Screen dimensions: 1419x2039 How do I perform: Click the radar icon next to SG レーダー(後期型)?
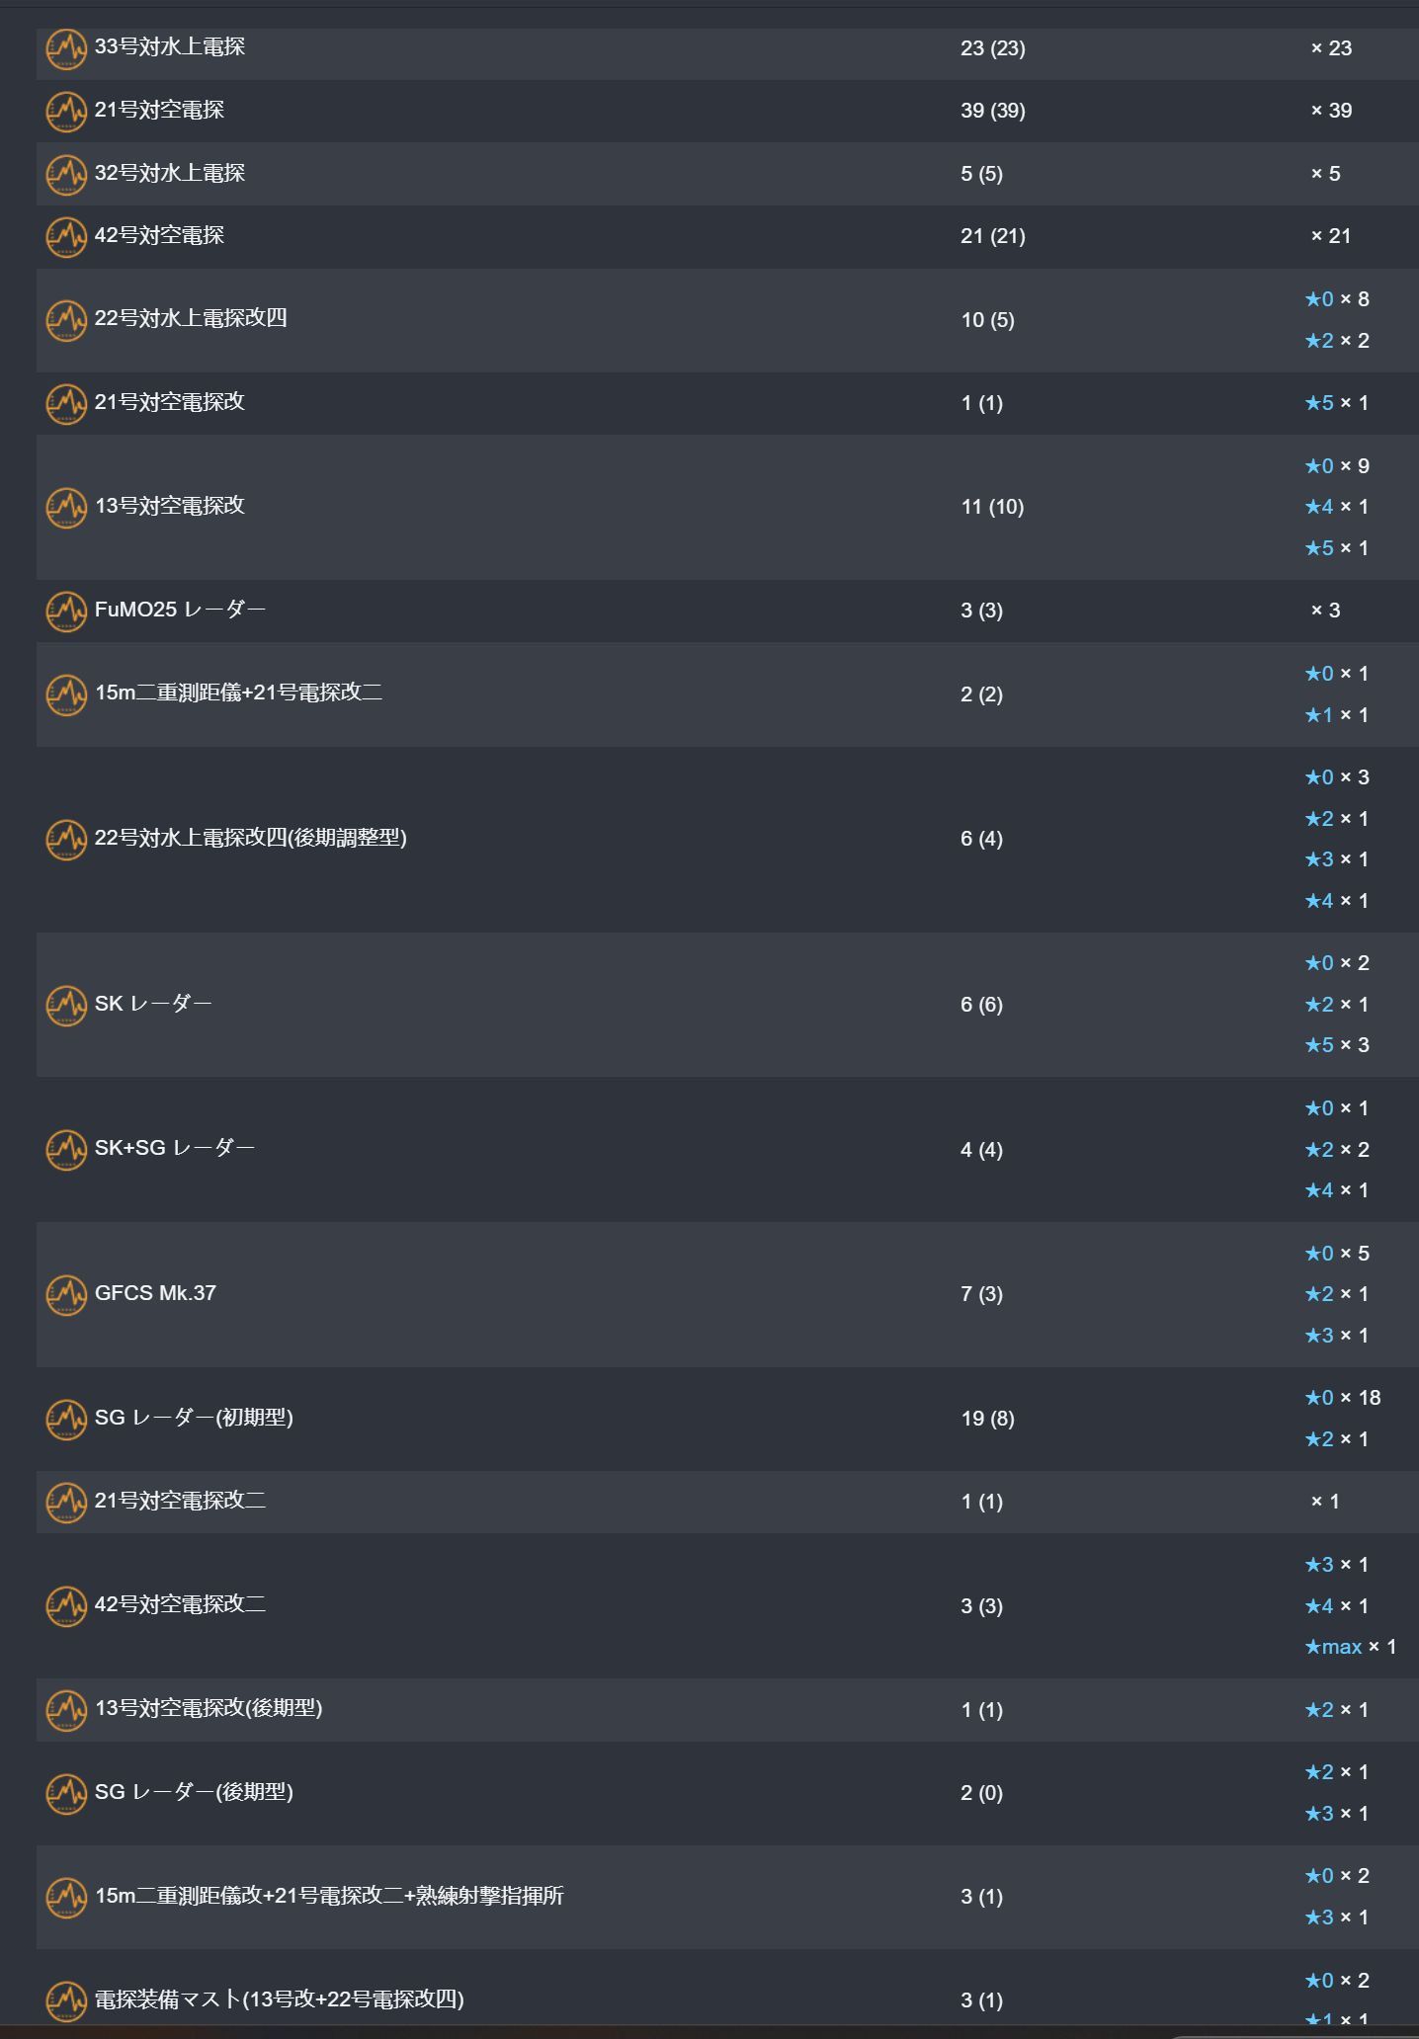(66, 1794)
